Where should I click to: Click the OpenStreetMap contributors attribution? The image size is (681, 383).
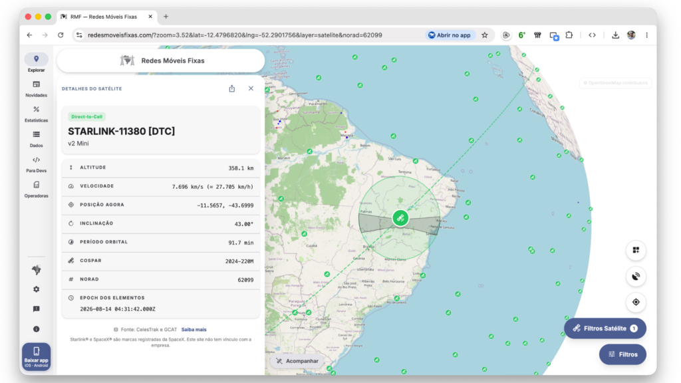615,83
